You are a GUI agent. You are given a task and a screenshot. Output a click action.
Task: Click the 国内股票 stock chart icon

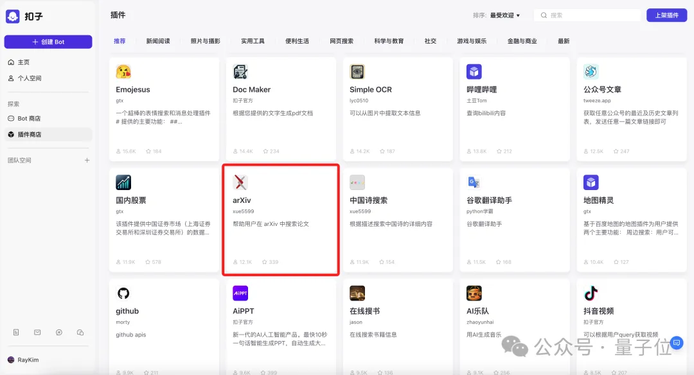[123, 182]
